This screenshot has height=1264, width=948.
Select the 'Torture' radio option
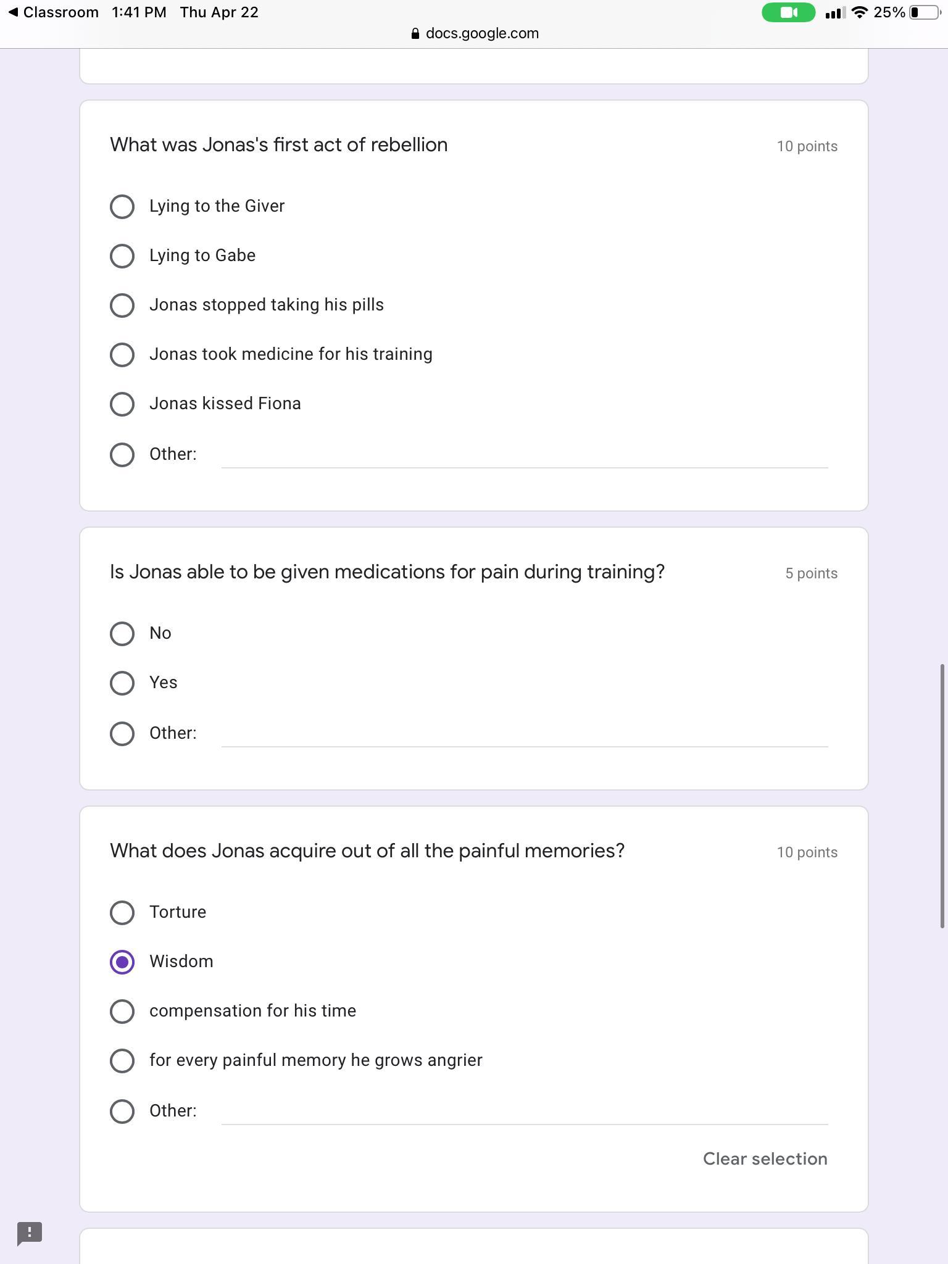click(122, 913)
